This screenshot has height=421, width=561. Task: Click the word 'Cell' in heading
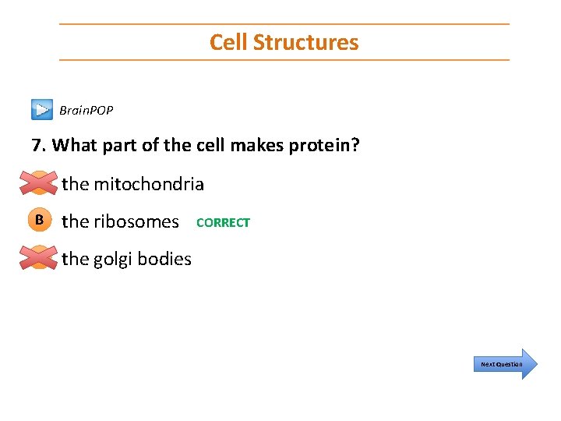pyautogui.click(x=228, y=42)
